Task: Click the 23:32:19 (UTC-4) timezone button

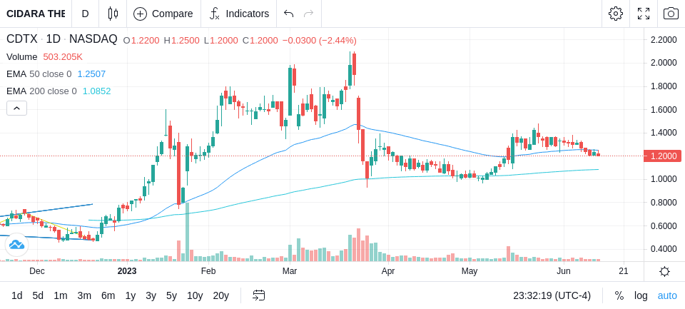Action: pyautogui.click(x=552, y=296)
